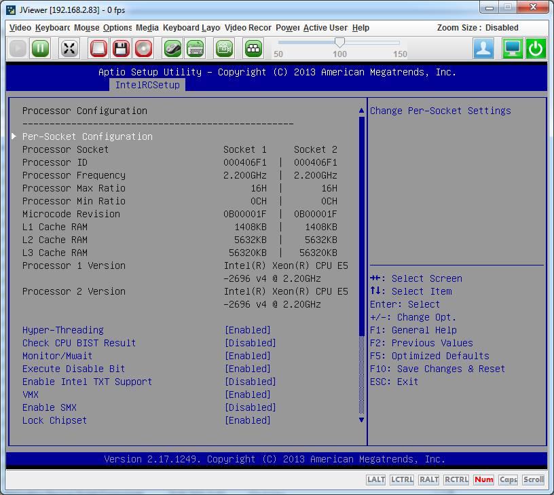Click the JViewer title bar app icon
The width and height of the screenshot is (554, 495).
click(x=11, y=10)
